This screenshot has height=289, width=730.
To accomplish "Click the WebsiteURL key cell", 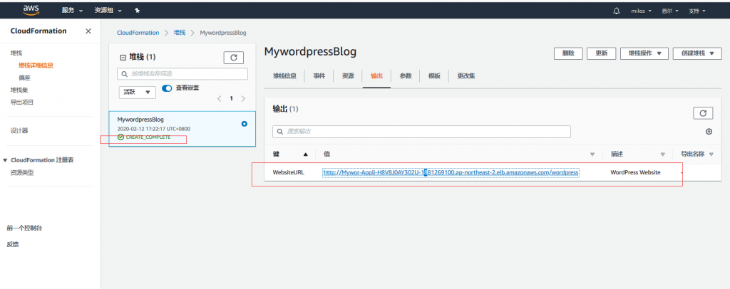I will pyautogui.click(x=288, y=172).
